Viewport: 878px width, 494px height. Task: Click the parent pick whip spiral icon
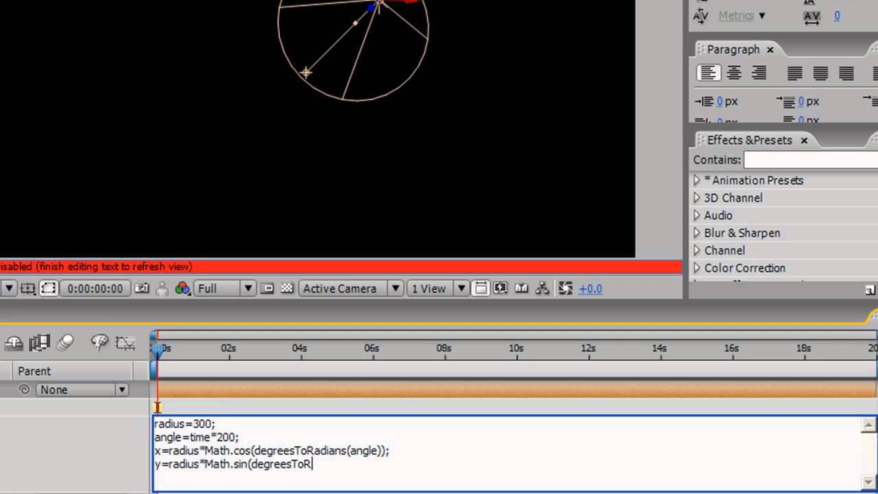pyautogui.click(x=25, y=390)
